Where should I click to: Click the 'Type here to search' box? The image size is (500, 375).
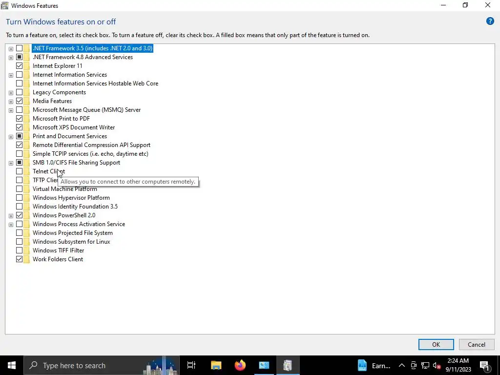pyautogui.click(x=102, y=365)
